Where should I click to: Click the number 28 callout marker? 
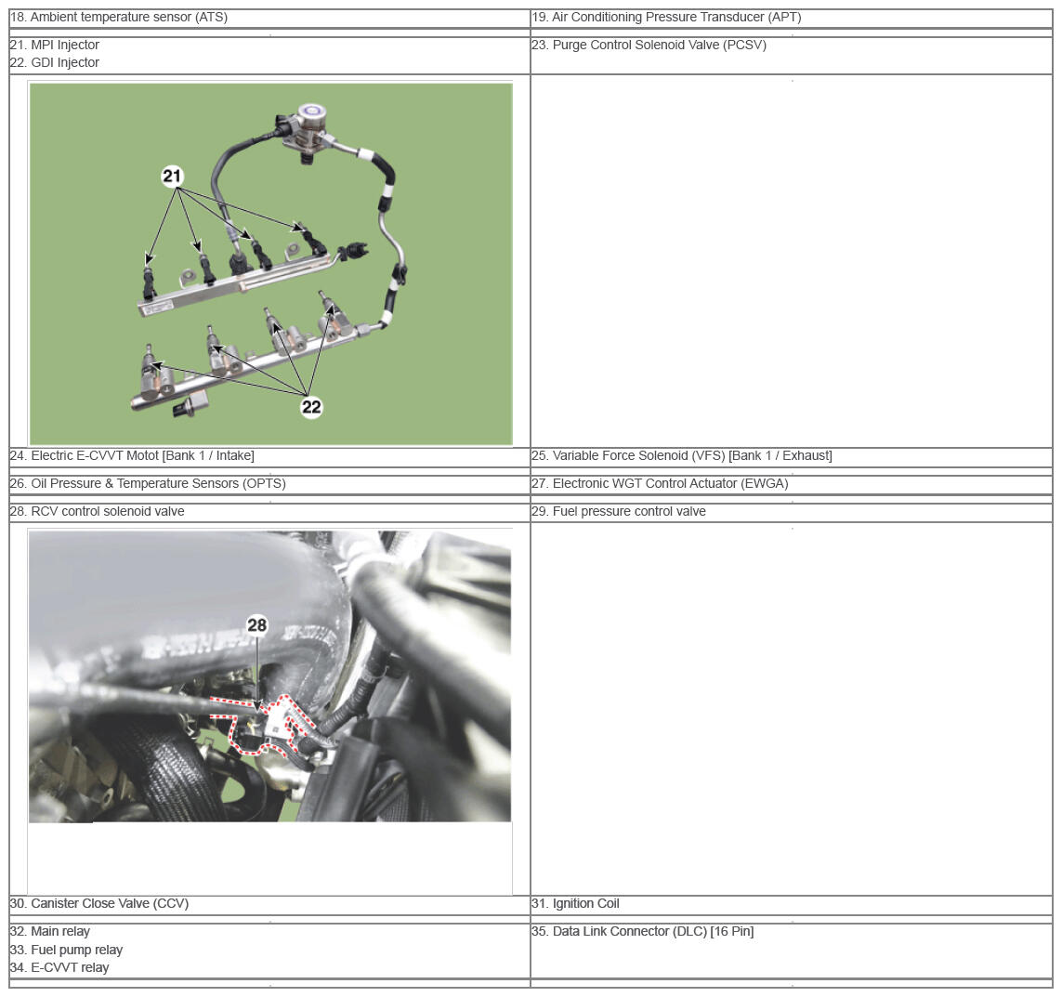click(256, 625)
